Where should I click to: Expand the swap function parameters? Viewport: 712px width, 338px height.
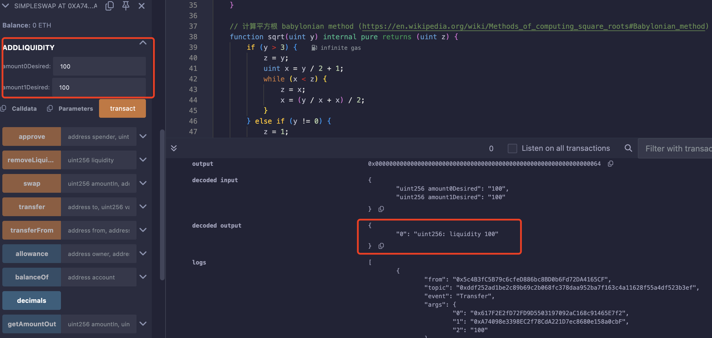coord(143,183)
